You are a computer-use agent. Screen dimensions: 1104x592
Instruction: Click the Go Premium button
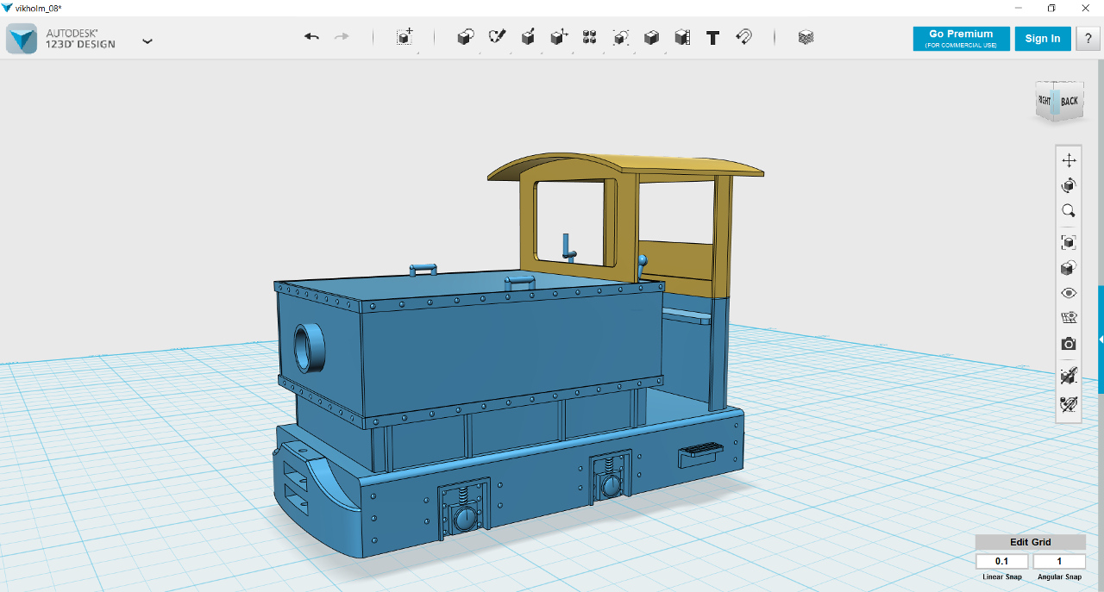(961, 39)
